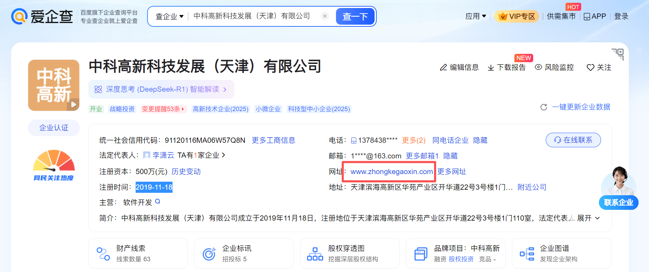Go to 供需集市 in top navigation
Image resolution: width=649 pixels, height=272 pixels.
[x=561, y=16]
